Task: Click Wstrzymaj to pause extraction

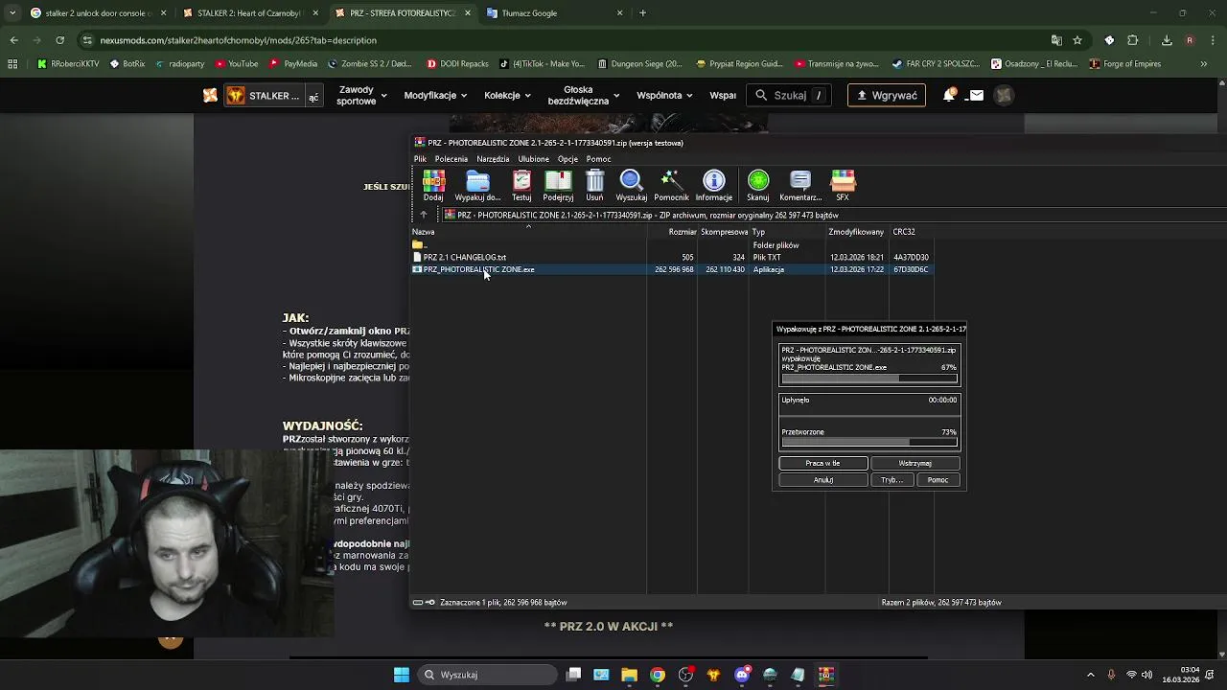Action: pyautogui.click(x=914, y=463)
